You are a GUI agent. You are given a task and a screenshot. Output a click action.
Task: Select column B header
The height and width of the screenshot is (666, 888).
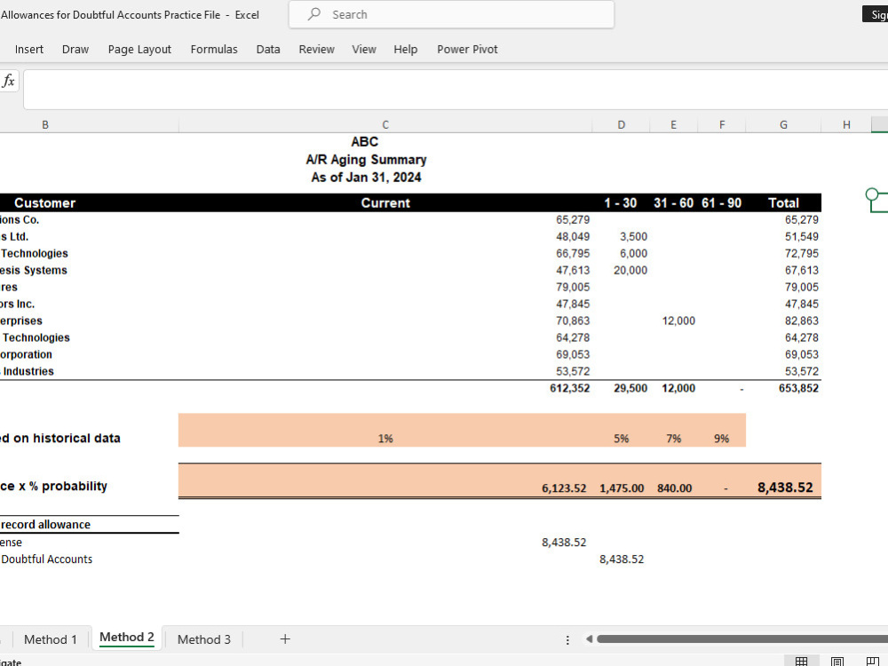click(x=45, y=124)
